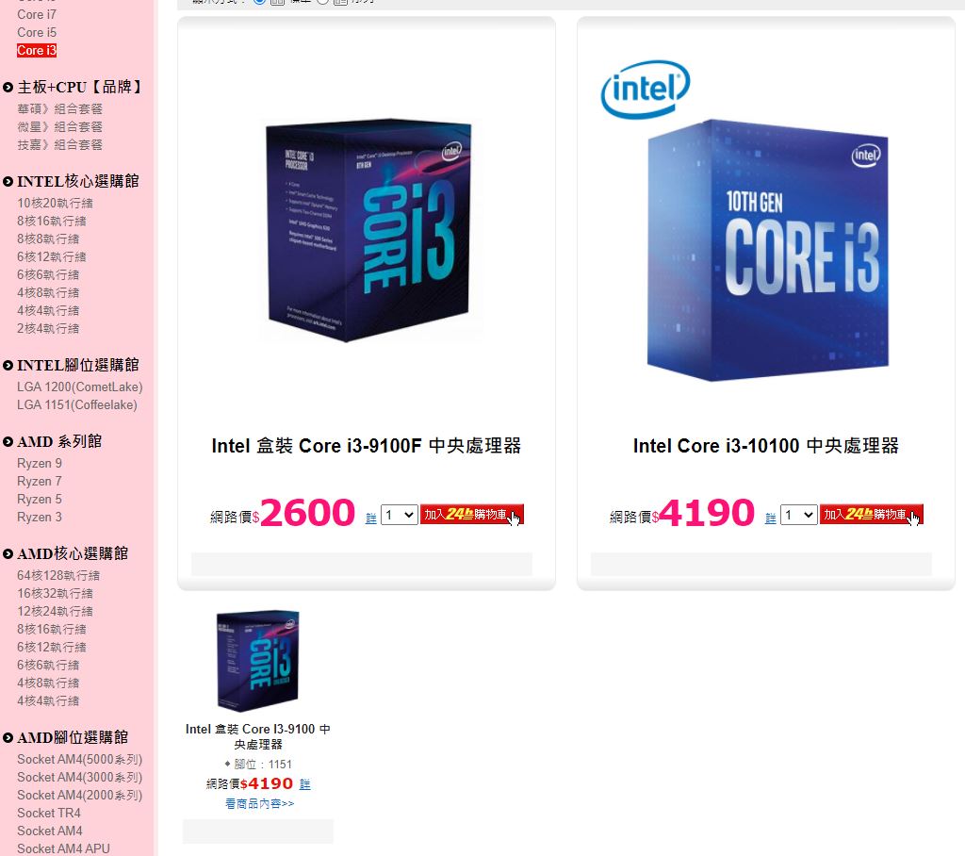
Task: Click the small Core i3-9100 box thumbnail
Action: point(258,661)
